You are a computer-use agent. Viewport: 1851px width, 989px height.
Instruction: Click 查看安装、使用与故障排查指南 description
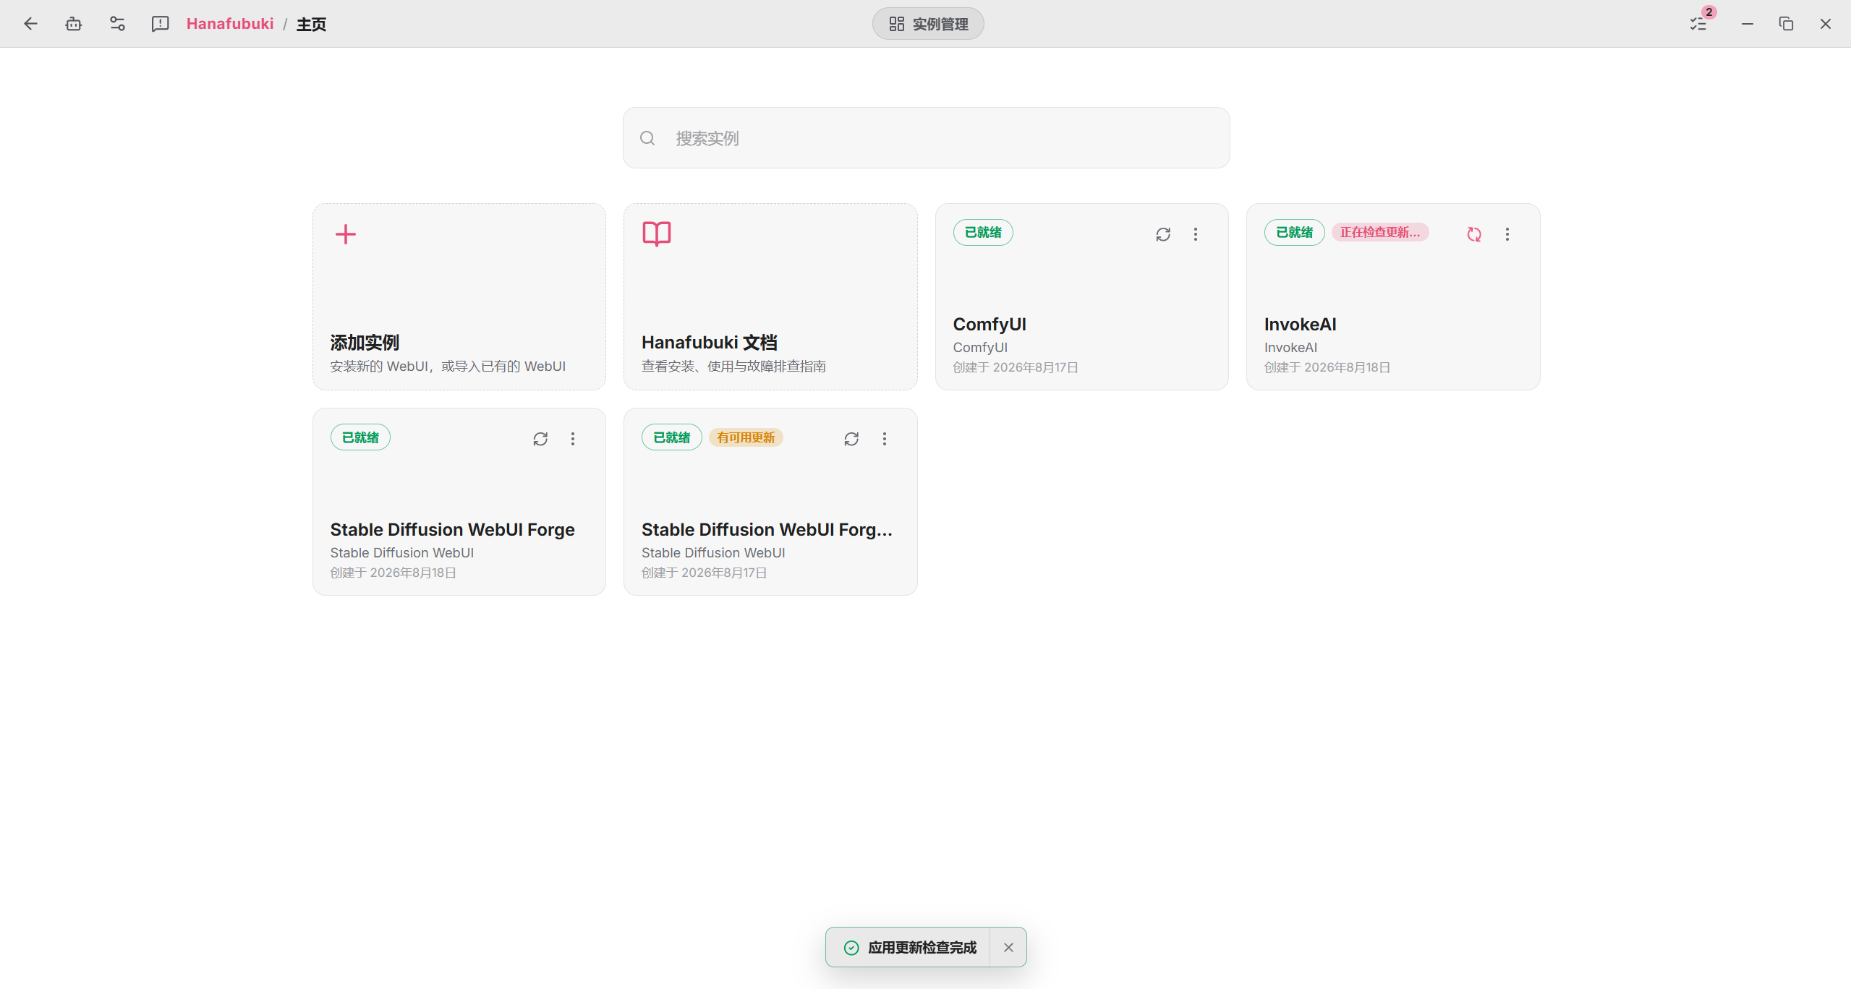click(x=733, y=367)
